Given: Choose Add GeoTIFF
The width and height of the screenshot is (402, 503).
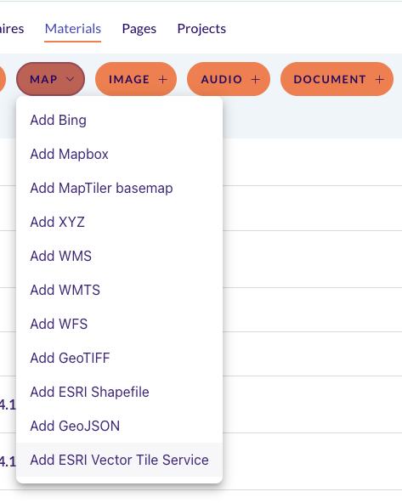Looking at the screenshot, I should click(119, 358).
